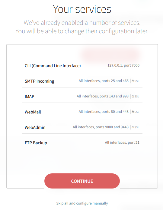Select the CLI (Command Line Interface) row
Viewport: 163px width, 210px height.
82,66
